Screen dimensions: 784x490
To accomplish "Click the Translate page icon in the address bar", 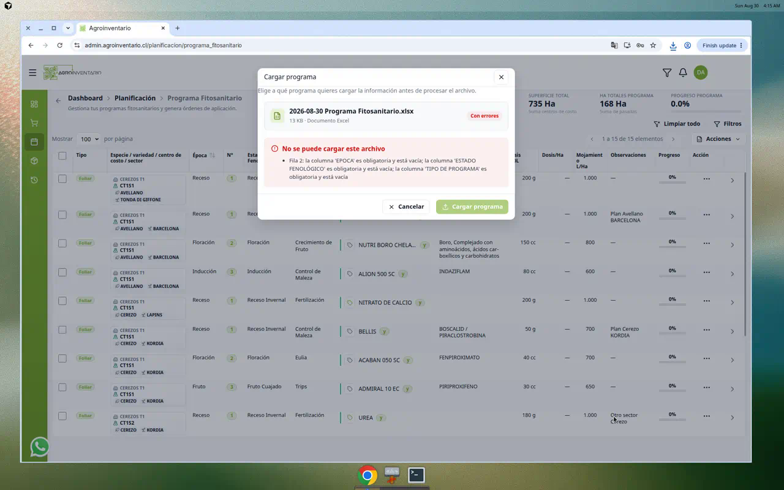I will tap(614, 45).
